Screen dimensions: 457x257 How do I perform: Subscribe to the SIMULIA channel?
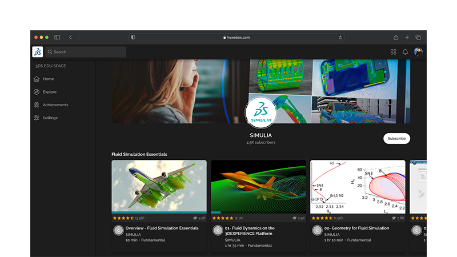coord(396,138)
